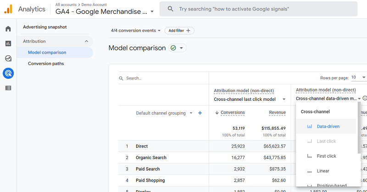Sort by the Revenue column header
Image resolution: width=367 pixels, height=192 pixels.
277,113
